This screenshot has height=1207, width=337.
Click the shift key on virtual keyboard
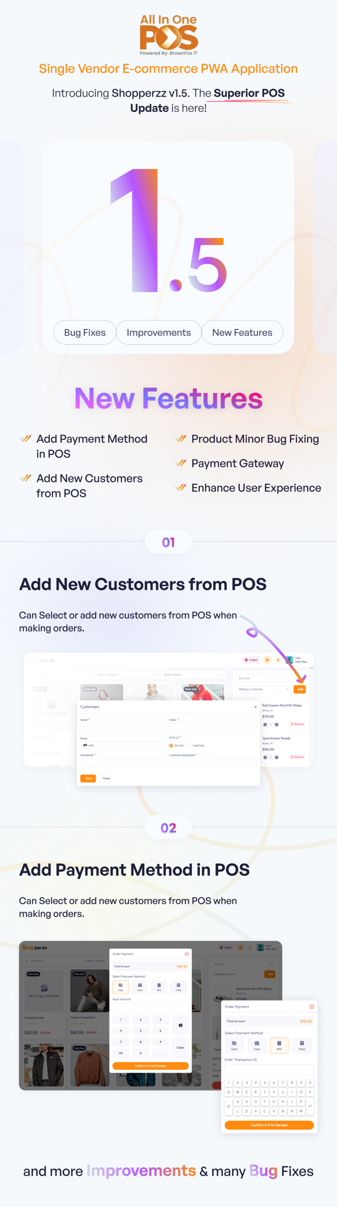[229, 1106]
